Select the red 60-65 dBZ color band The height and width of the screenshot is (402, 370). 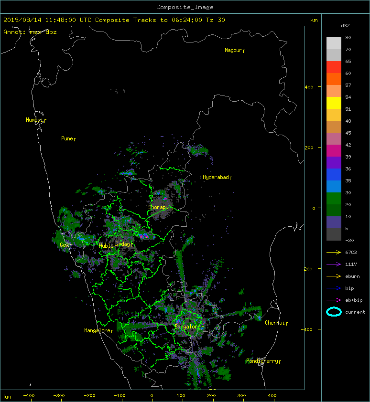click(x=334, y=67)
